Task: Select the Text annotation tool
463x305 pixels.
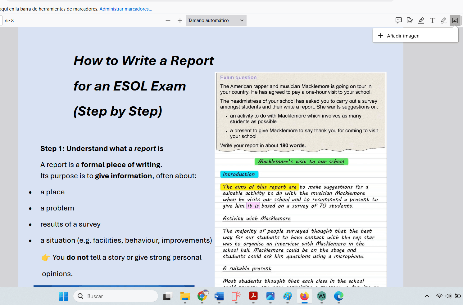Action: click(x=432, y=20)
